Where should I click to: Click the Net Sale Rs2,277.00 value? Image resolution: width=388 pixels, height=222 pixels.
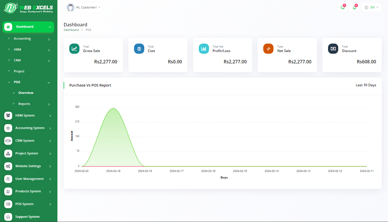[x=300, y=62]
